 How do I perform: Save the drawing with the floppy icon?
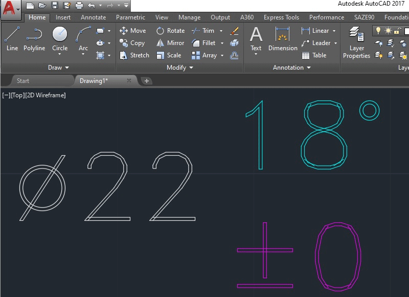55,5
